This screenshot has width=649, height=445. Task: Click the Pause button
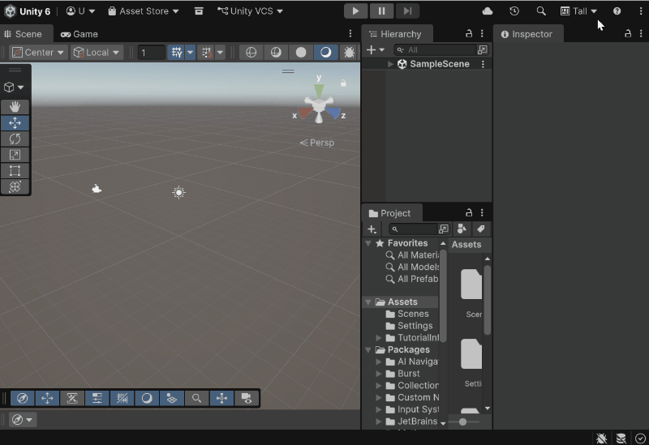(381, 11)
